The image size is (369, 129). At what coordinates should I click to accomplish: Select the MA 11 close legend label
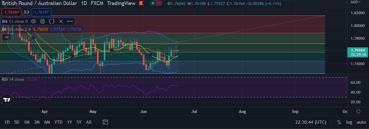(15, 21)
